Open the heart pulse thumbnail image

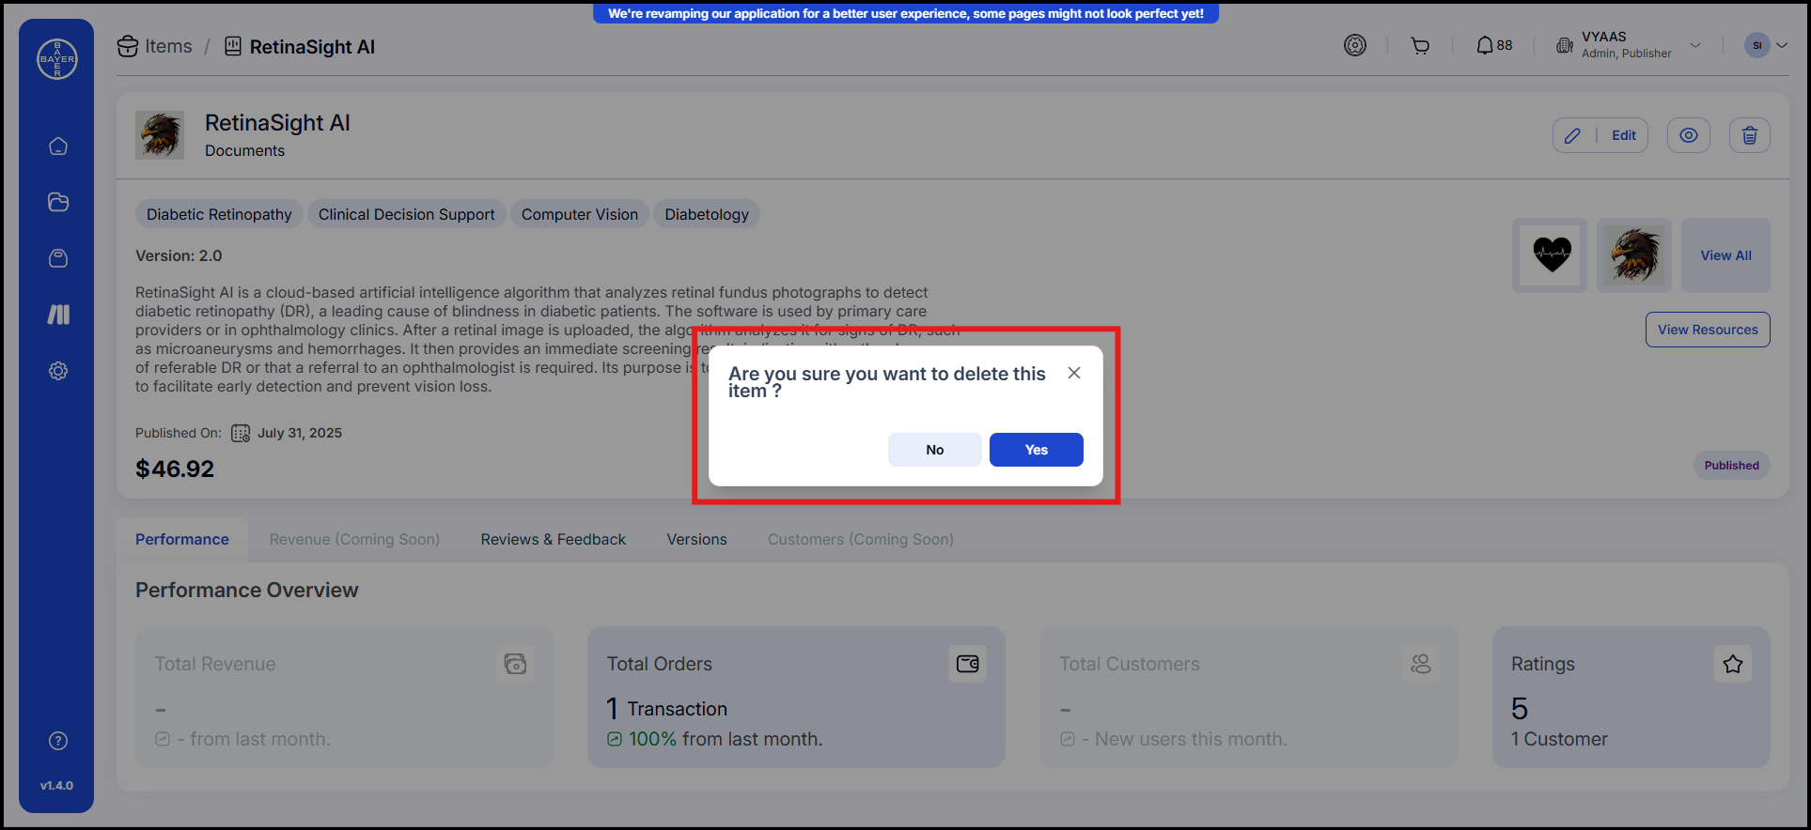pos(1551,255)
